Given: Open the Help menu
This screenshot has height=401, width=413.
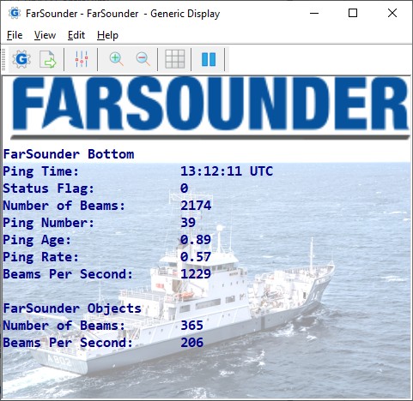Looking at the screenshot, I should click(107, 35).
